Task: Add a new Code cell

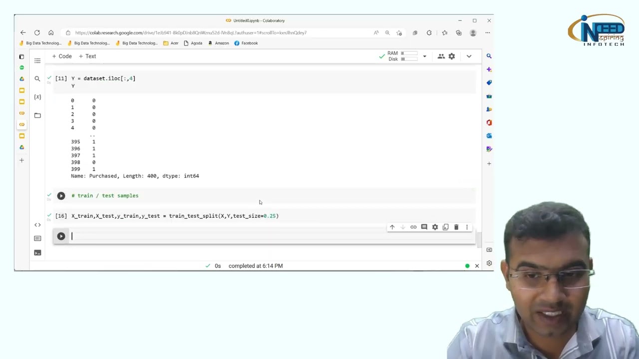Action: point(62,56)
